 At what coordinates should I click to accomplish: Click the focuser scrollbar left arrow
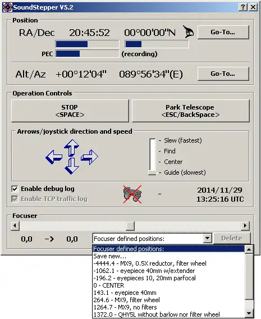tap(15, 226)
